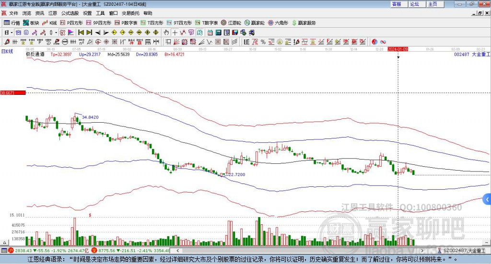
Task: Click the 2024-01-09 date marker
Action: tap(398, 49)
